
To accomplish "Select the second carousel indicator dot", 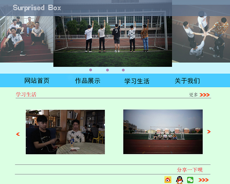I will [108, 70].
